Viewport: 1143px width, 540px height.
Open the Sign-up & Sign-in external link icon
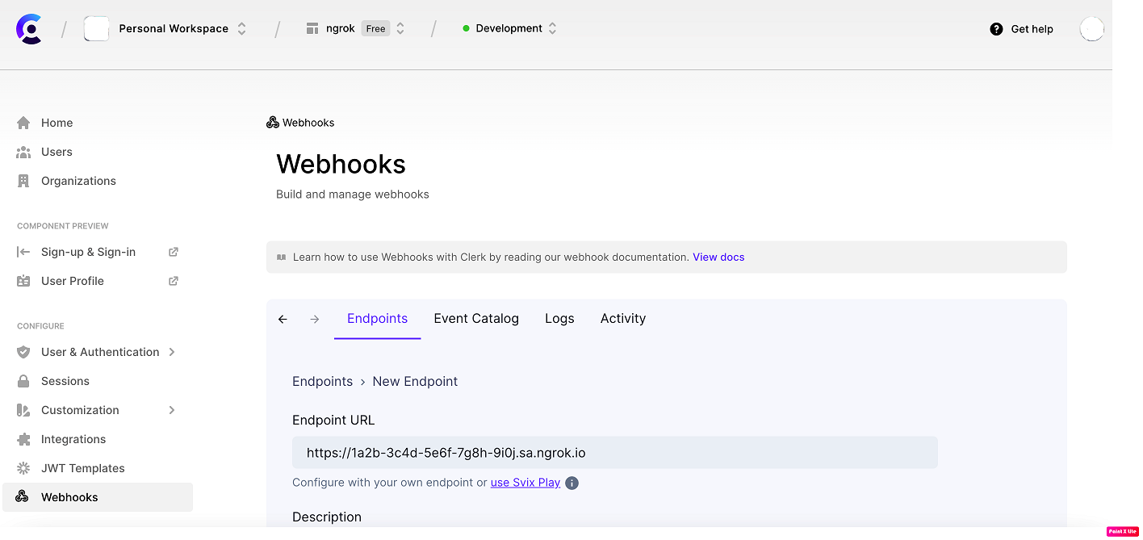173,251
